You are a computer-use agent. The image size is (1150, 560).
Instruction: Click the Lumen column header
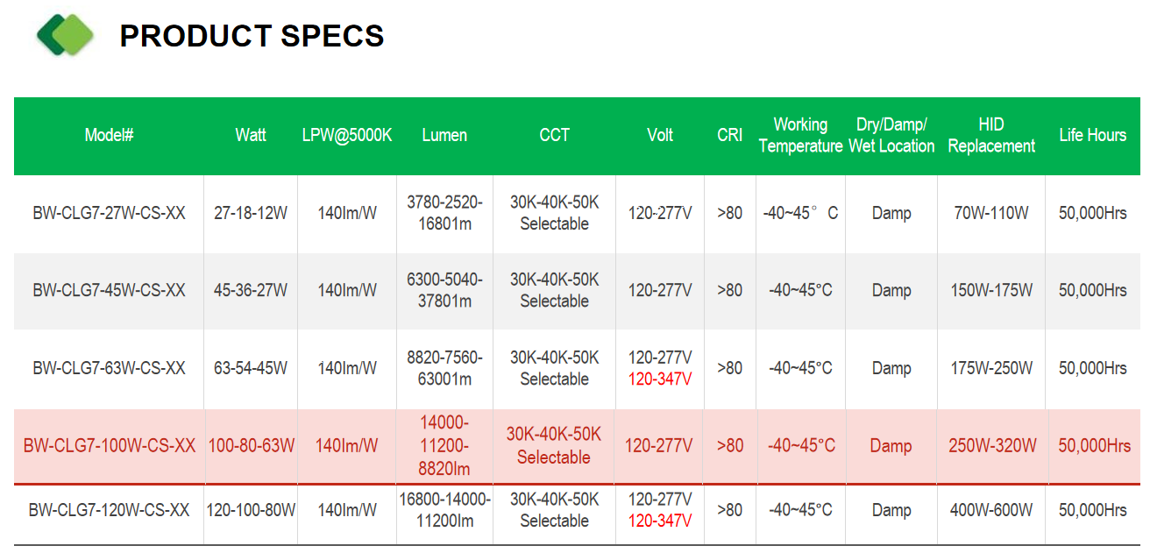444,135
